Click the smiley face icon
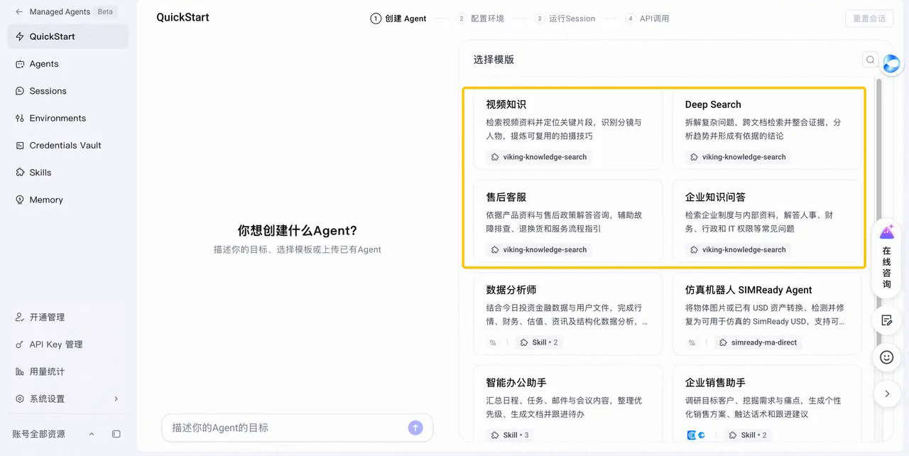The width and height of the screenshot is (909, 456). click(886, 357)
